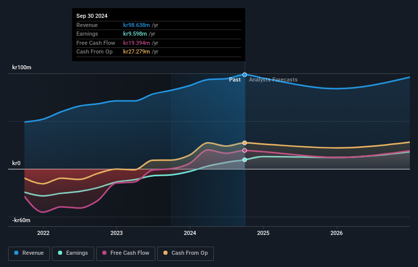Click the 'Cash From Op' row label in tooltip
418x267 pixels.
coord(94,52)
